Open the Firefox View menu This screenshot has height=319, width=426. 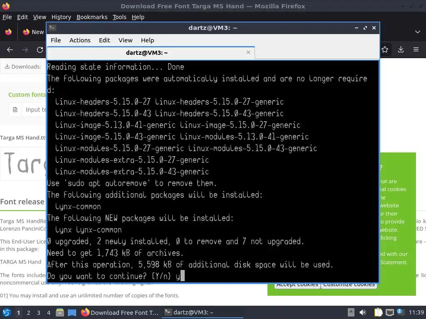pos(40,17)
